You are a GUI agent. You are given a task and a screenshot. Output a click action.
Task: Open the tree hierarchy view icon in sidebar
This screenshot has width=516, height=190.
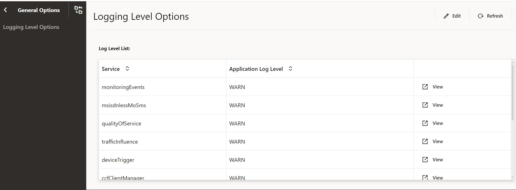79,10
